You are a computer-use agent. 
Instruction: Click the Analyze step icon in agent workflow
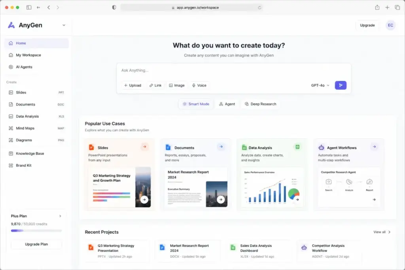(349, 182)
